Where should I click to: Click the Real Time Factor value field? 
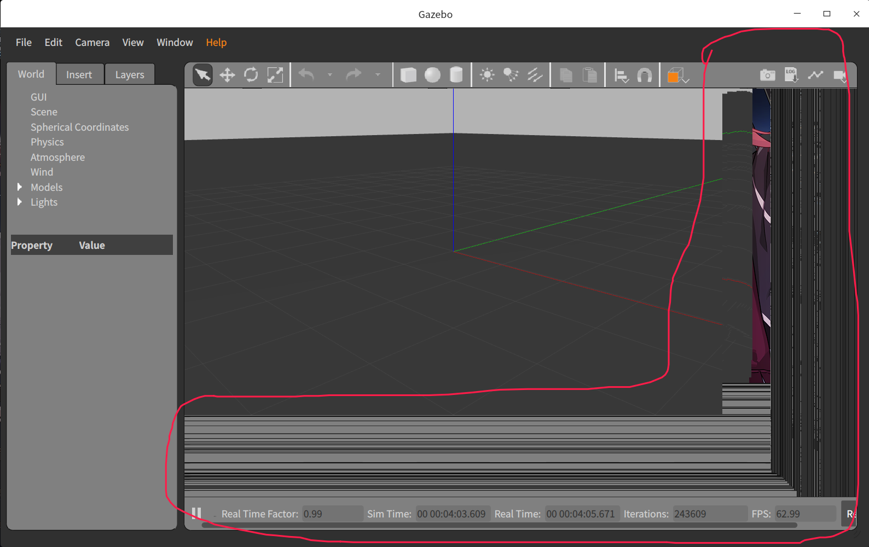pyautogui.click(x=332, y=514)
